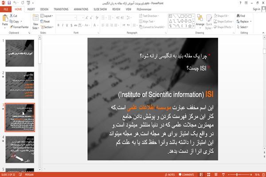The height and width of the screenshot is (177, 266).
Task: Toggle Reading View in status bar
Action: click(x=216, y=174)
